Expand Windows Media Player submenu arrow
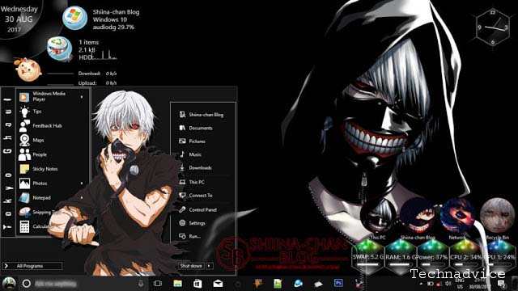The image size is (518, 291). (x=82, y=97)
